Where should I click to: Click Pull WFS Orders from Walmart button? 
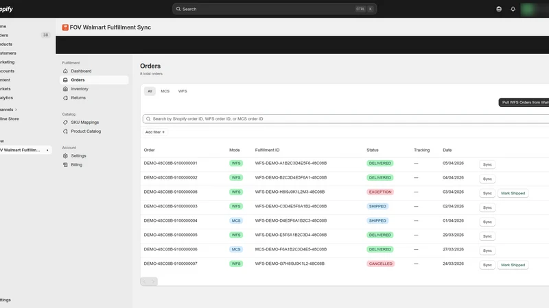524,102
